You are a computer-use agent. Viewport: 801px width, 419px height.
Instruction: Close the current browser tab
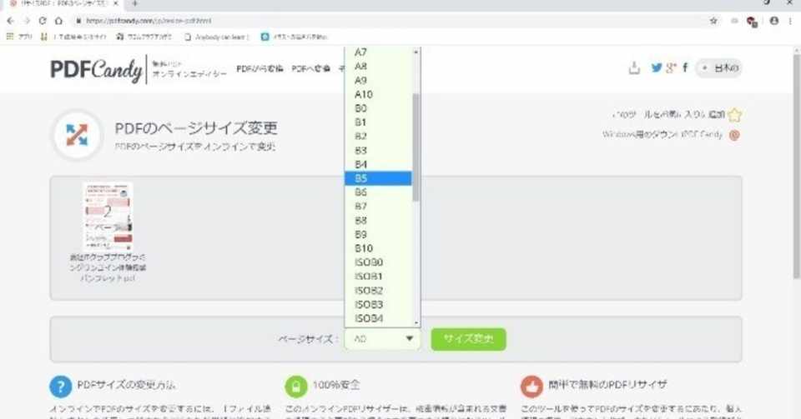(x=116, y=3)
